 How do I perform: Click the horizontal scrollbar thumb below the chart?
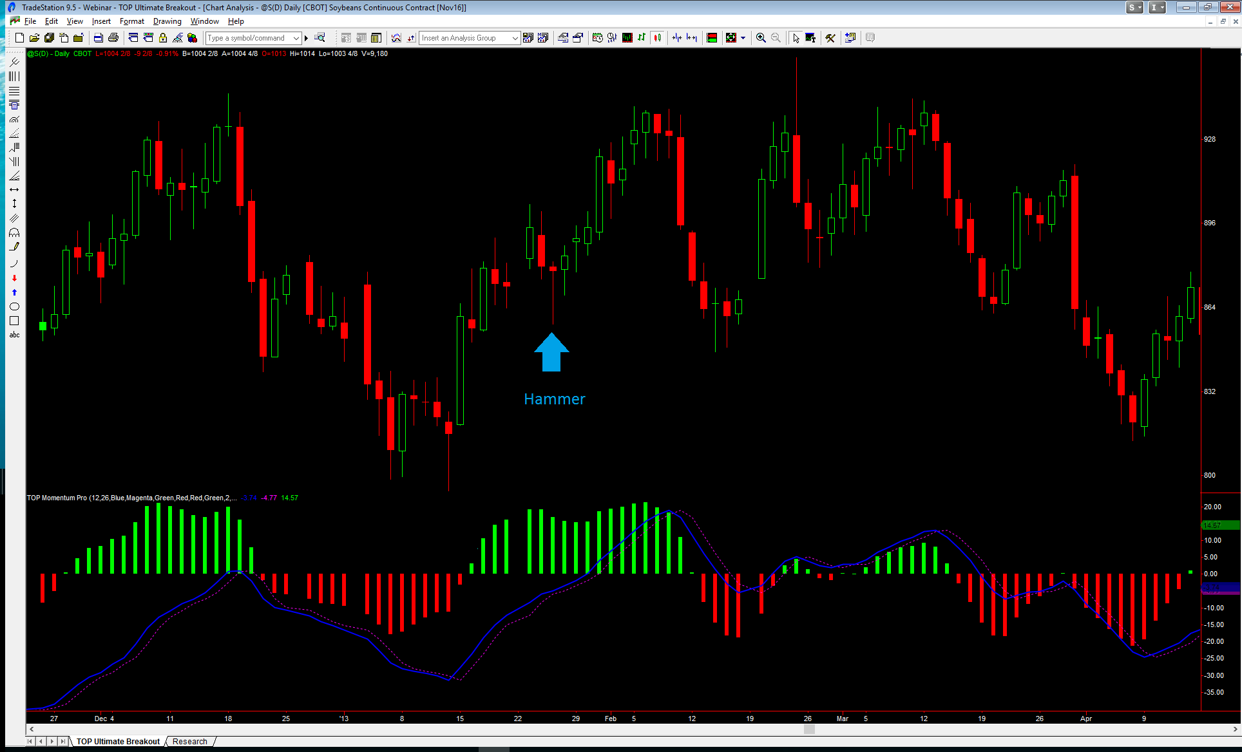pyautogui.click(x=809, y=729)
